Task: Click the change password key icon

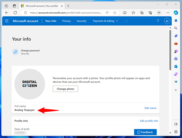Action: click(15, 52)
